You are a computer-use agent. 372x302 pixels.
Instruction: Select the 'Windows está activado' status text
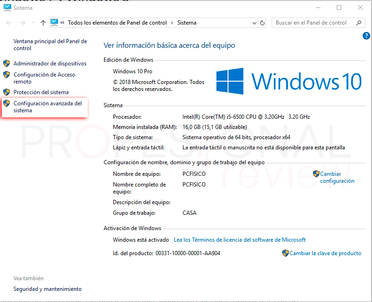[x=141, y=240]
